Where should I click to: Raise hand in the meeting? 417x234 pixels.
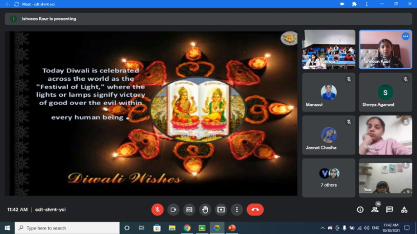pos(205,210)
